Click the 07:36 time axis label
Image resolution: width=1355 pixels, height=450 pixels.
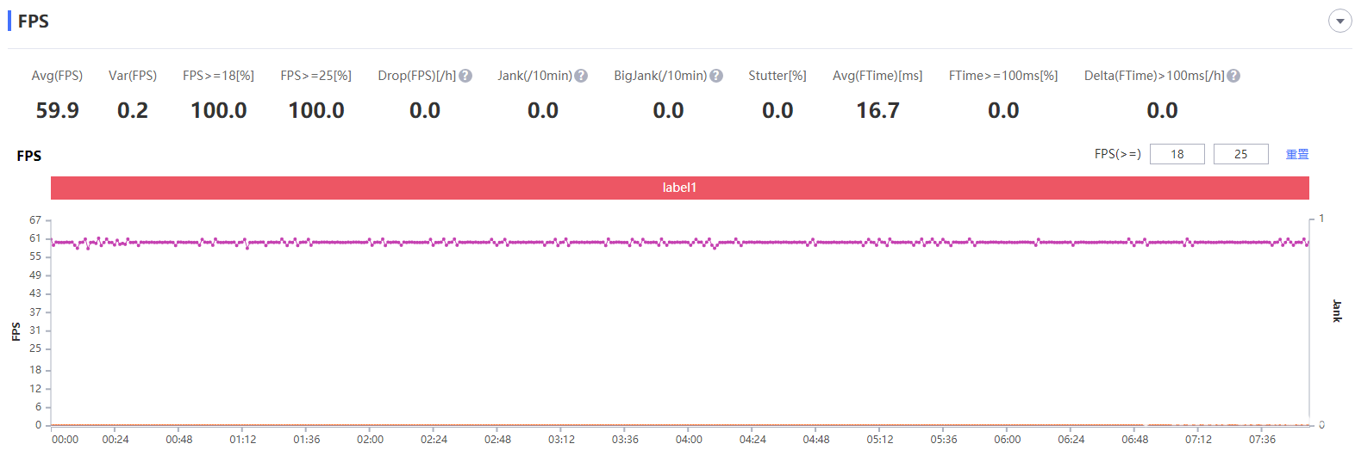tap(1262, 439)
